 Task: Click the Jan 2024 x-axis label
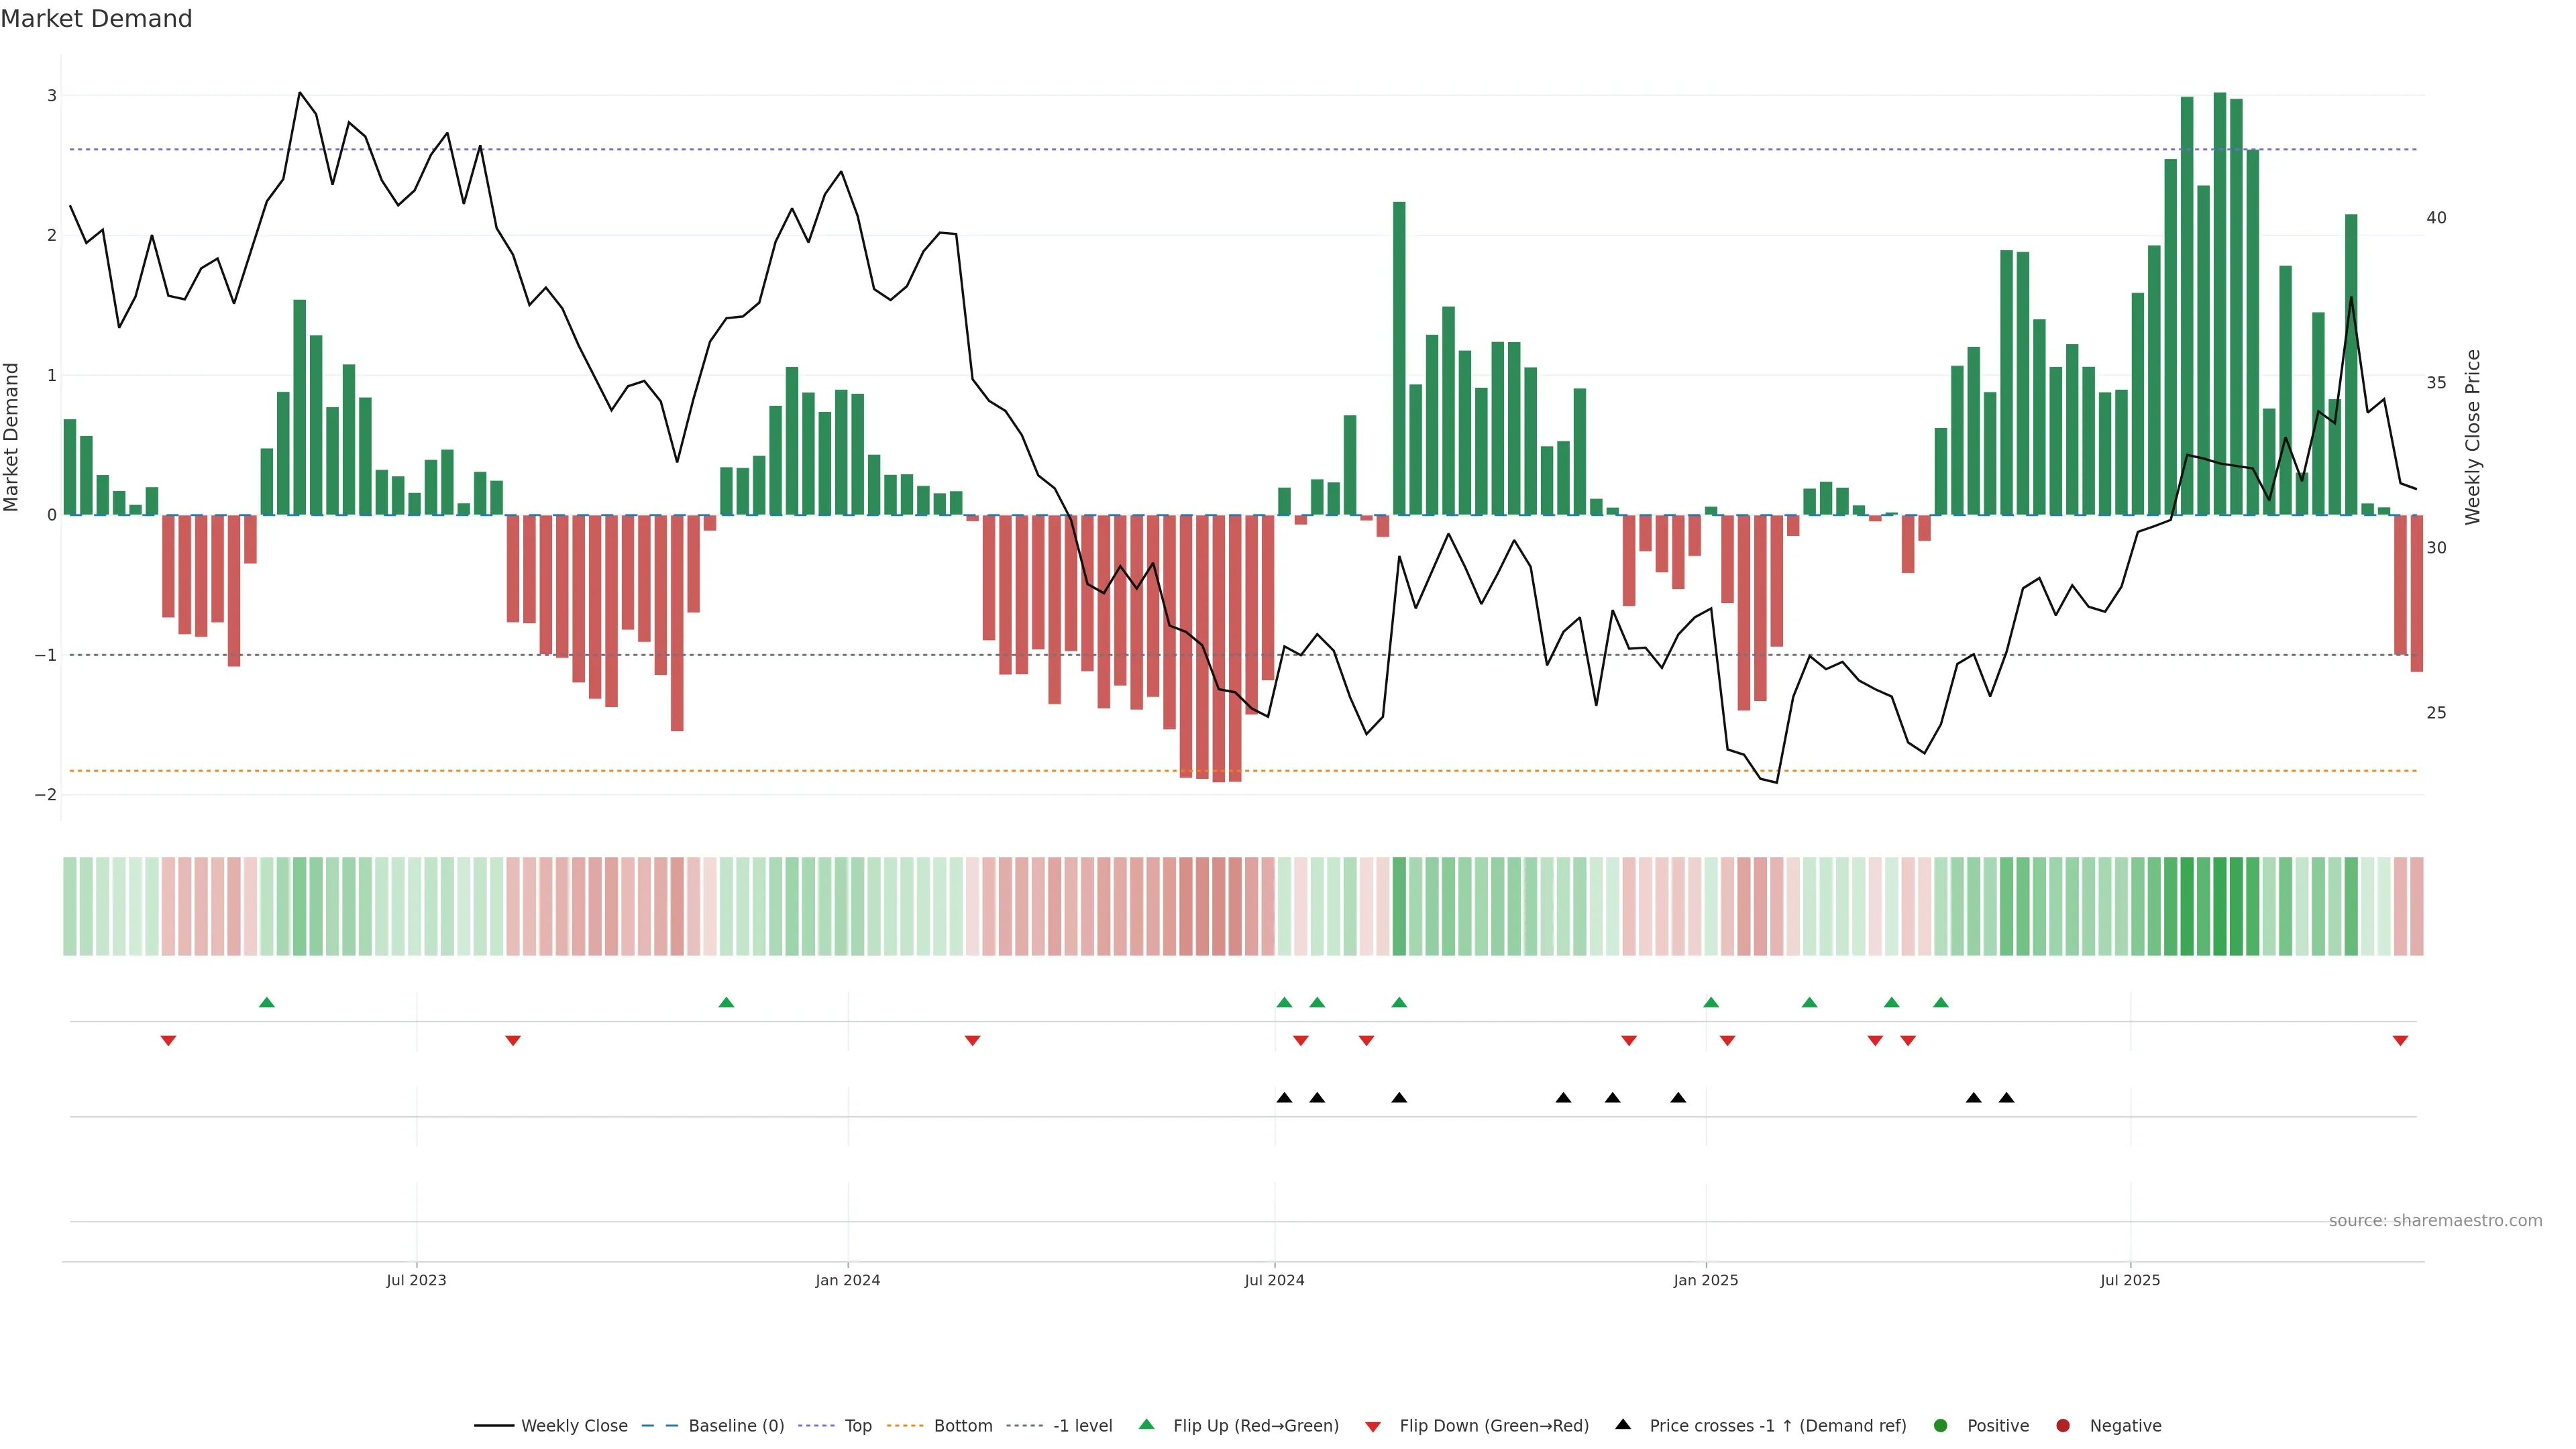(x=847, y=1280)
